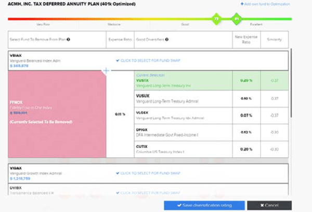Choose DFIGX DFA Intermediate Govt Fixed-Income

click(x=182, y=132)
